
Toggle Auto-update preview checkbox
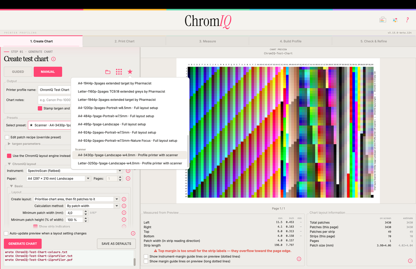(6, 233)
